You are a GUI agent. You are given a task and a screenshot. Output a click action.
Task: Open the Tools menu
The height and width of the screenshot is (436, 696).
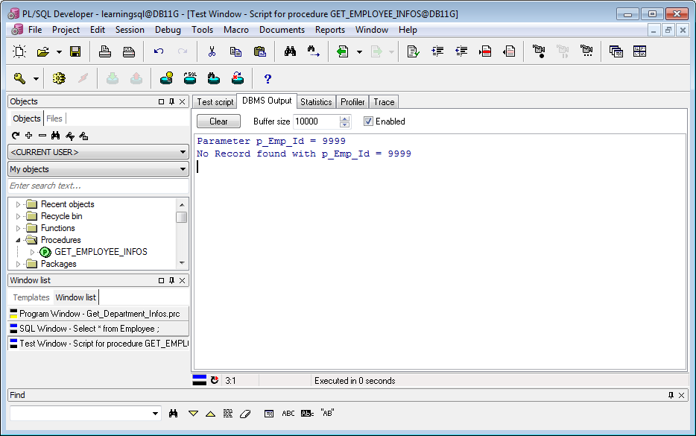[x=203, y=30]
